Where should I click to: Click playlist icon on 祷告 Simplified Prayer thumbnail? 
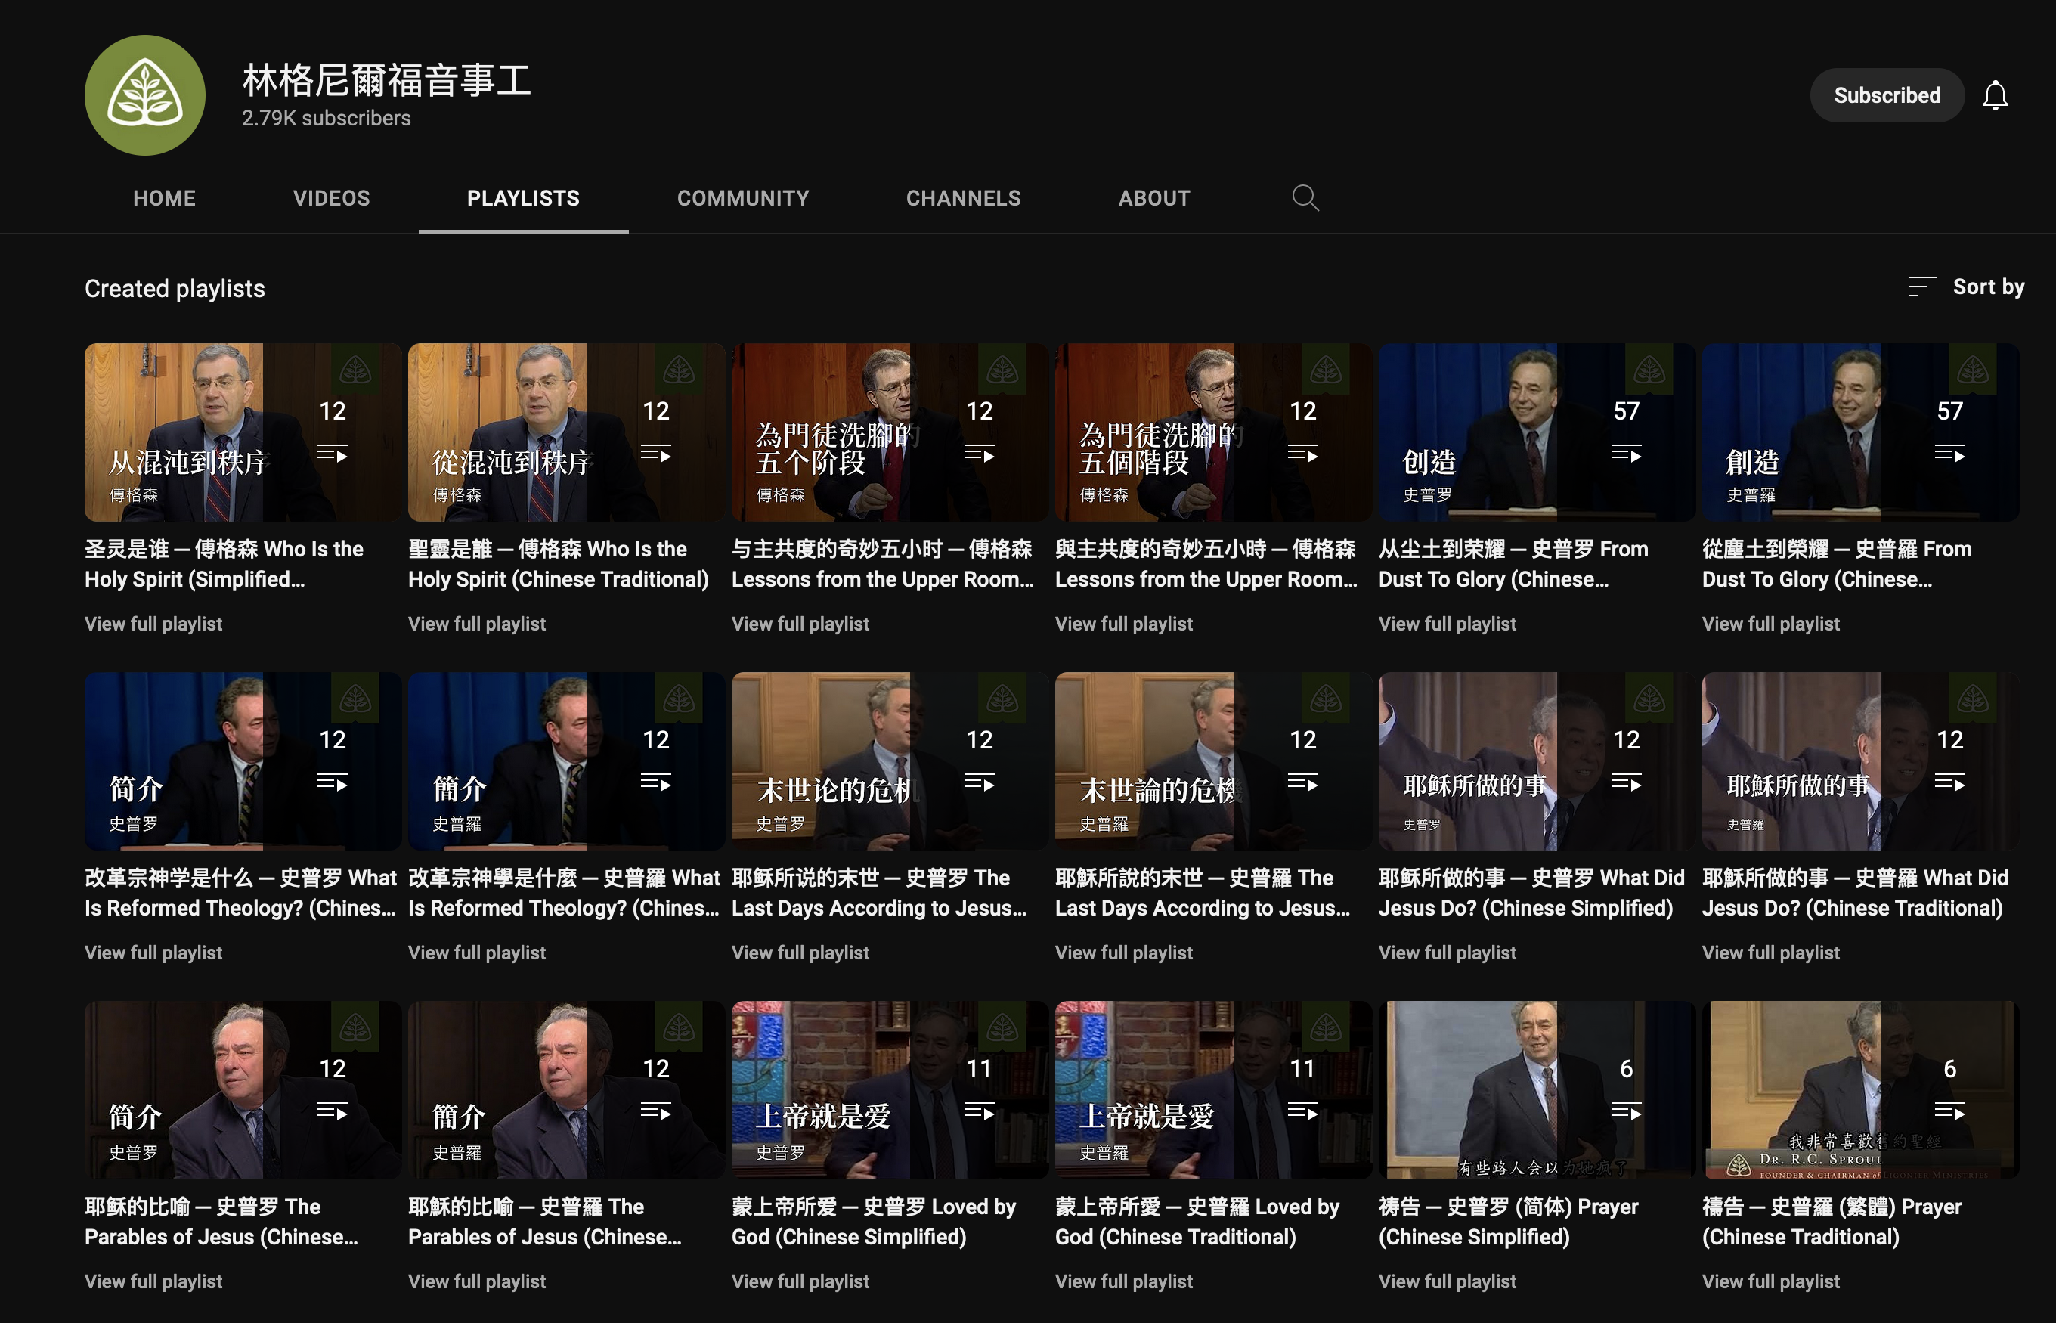point(1627,1111)
